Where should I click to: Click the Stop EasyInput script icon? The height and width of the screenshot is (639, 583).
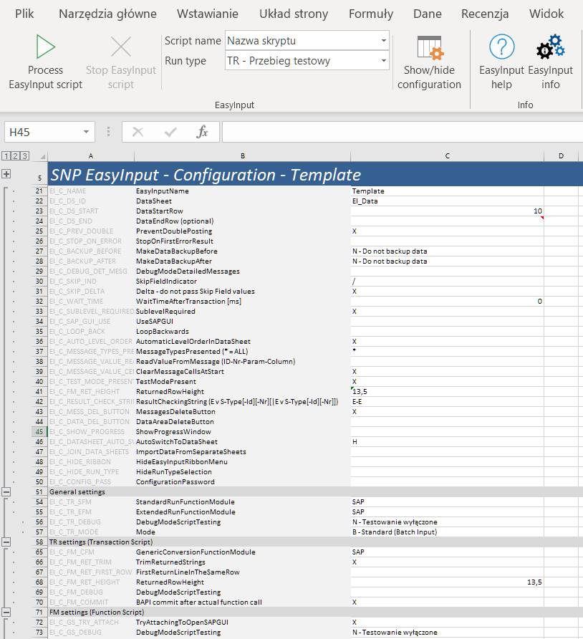(120, 48)
